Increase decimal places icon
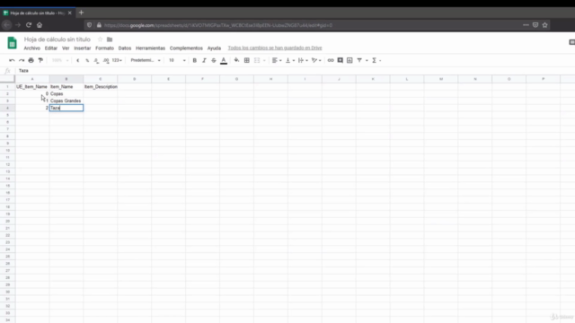575x323 pixels. pos(106,60)
